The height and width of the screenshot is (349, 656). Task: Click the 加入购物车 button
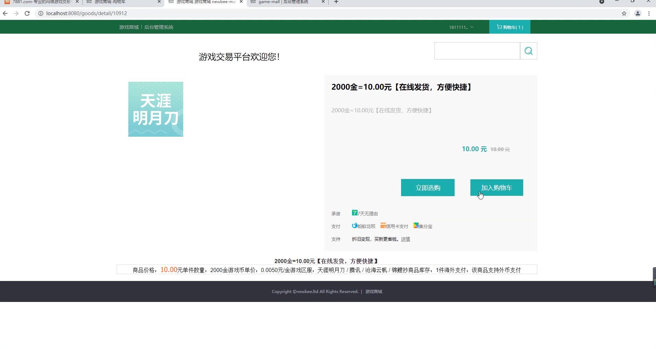pos(496,188)
